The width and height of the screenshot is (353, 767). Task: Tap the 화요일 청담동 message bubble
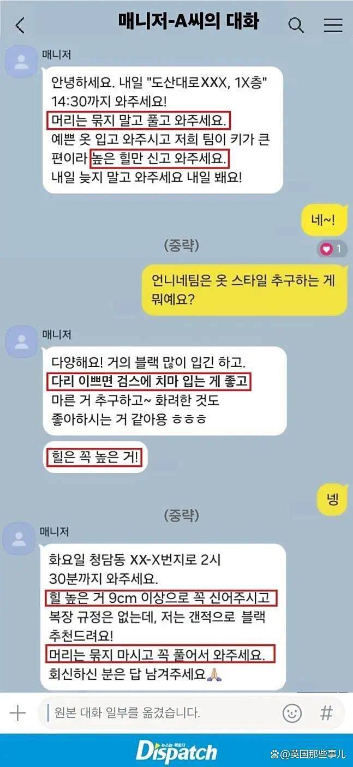pos(163,616)
